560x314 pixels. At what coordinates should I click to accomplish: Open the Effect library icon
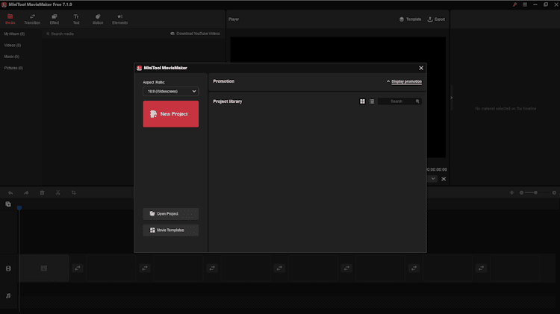tap(55, 19)
